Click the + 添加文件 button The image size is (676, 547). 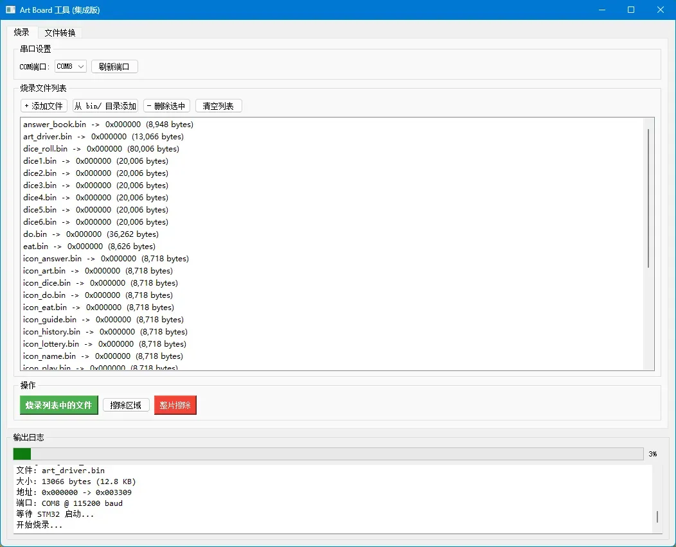pos(44,106)
